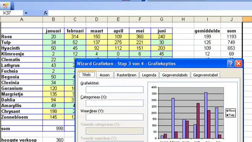Click the februari header cell
252x142 pixels.
point(75,31)
